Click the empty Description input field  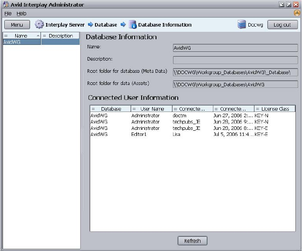coord(235,60)
